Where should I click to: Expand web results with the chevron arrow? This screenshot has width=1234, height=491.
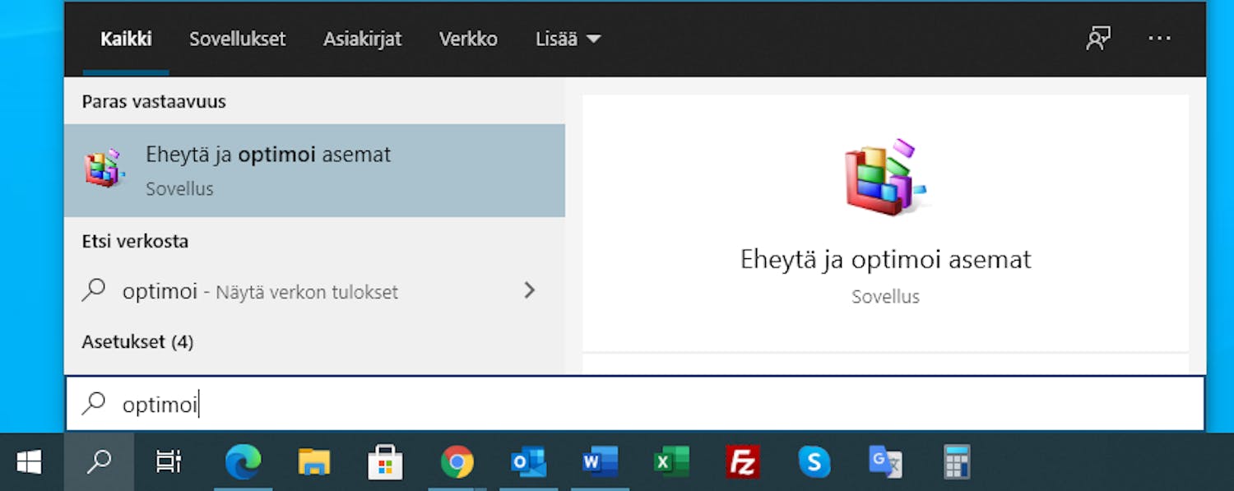pos(530,290)
